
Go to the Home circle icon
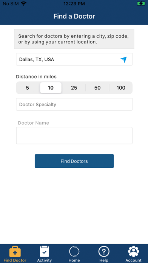(74, 251)
